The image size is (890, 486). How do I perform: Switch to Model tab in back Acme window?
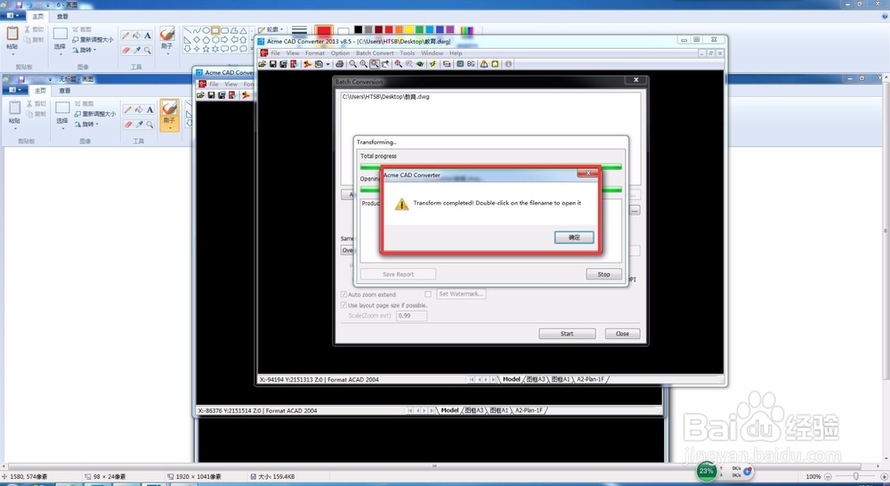(x=449, y=410)
